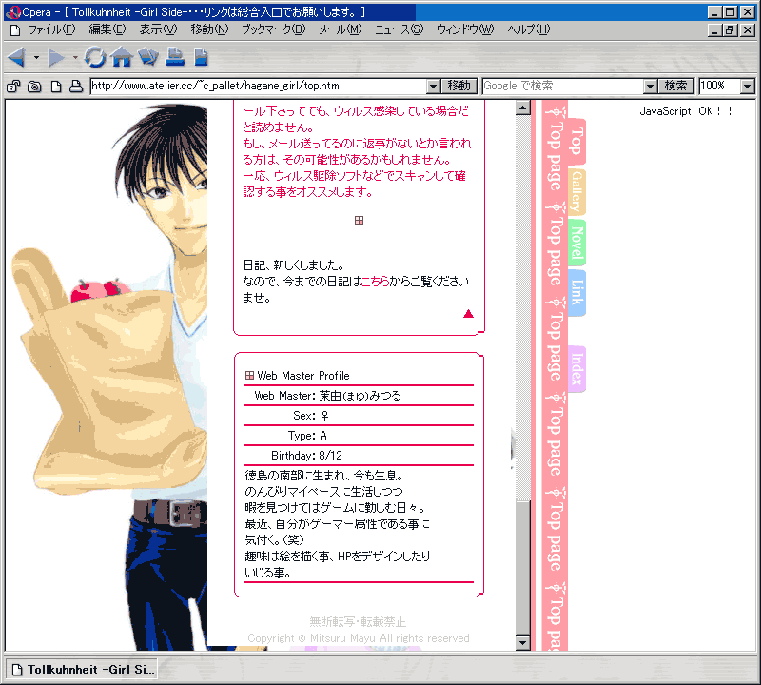Click the red up-triangle back-to-top icon

pos(468,314)
